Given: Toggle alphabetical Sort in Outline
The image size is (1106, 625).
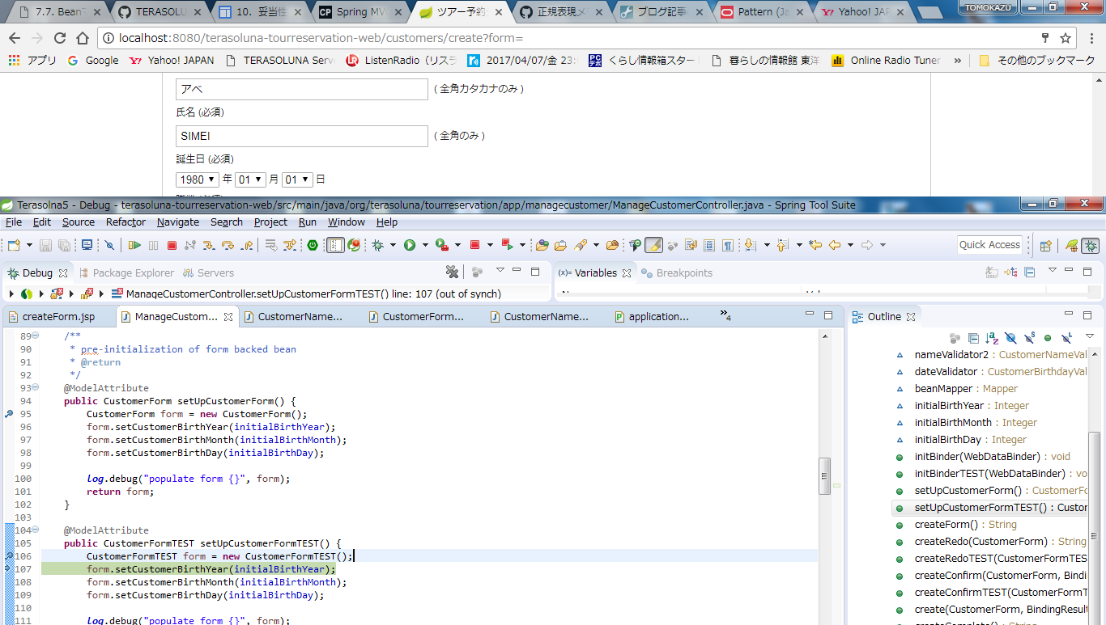Looking at the screenshot, I should (992, 338).
